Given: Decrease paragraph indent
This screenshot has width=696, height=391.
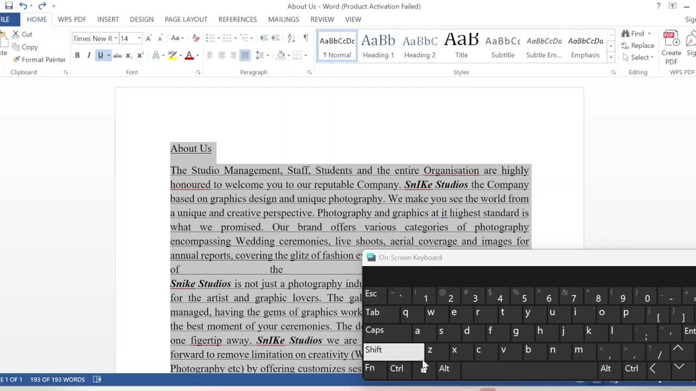Looking at the screenshot, I should point(264,39).
